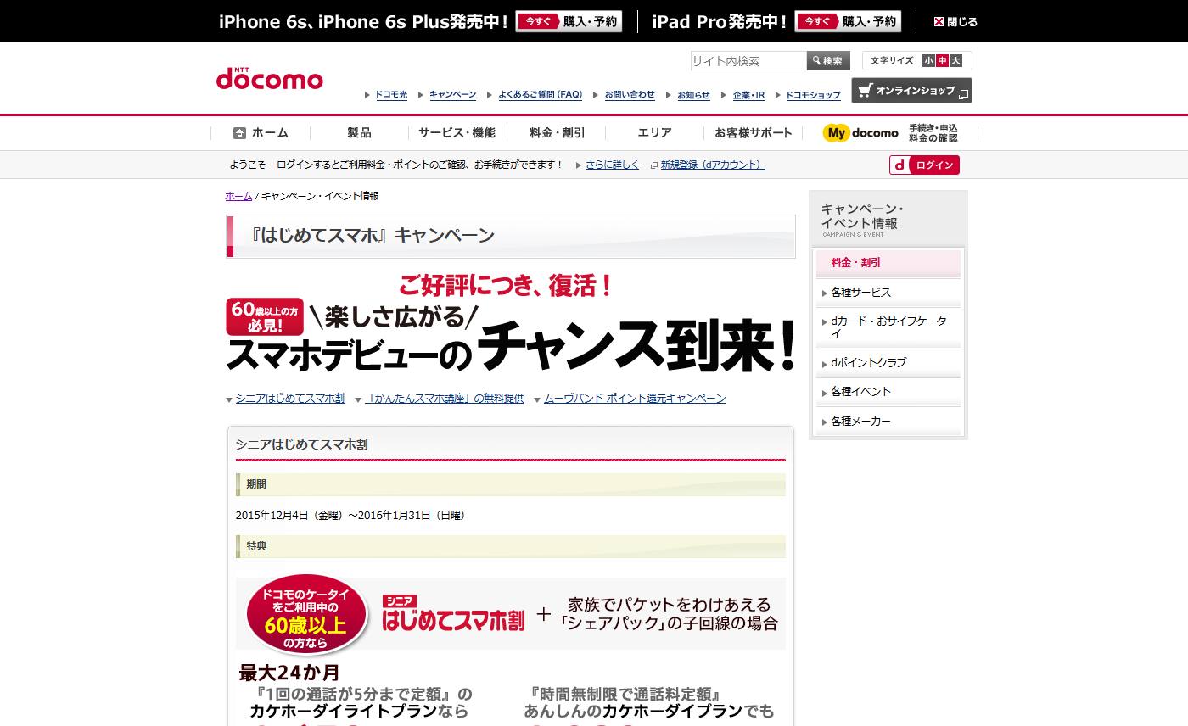The image size is (1188, 726).
Task: Click the red d ログイン button
Action: (x=924, y=165)
